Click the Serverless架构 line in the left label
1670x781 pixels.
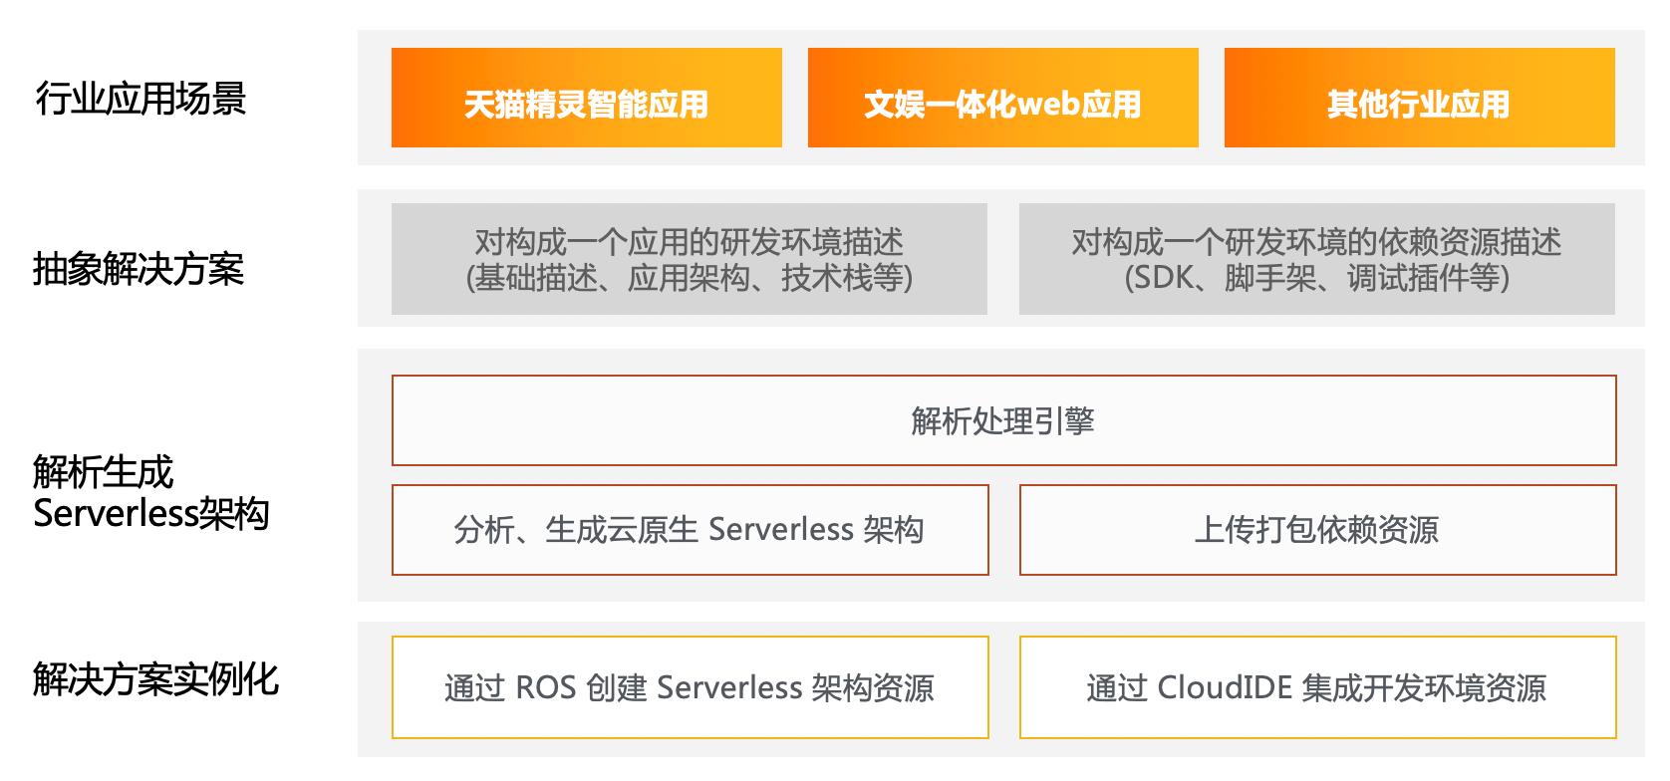pyautogui.click(x=150, y=514)
